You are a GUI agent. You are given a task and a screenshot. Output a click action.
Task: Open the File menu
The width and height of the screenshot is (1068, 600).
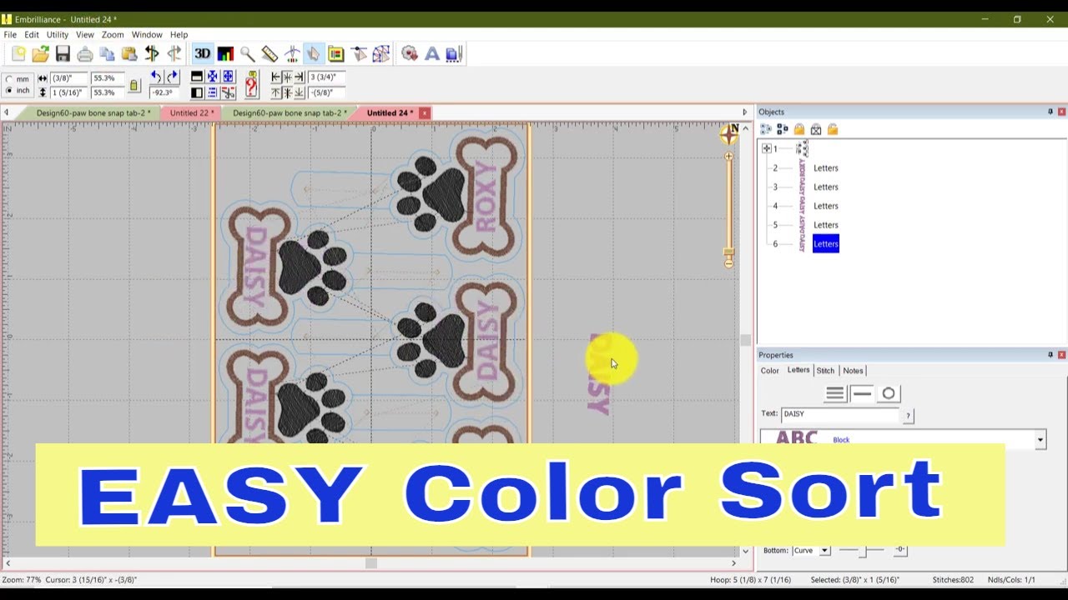10,35
